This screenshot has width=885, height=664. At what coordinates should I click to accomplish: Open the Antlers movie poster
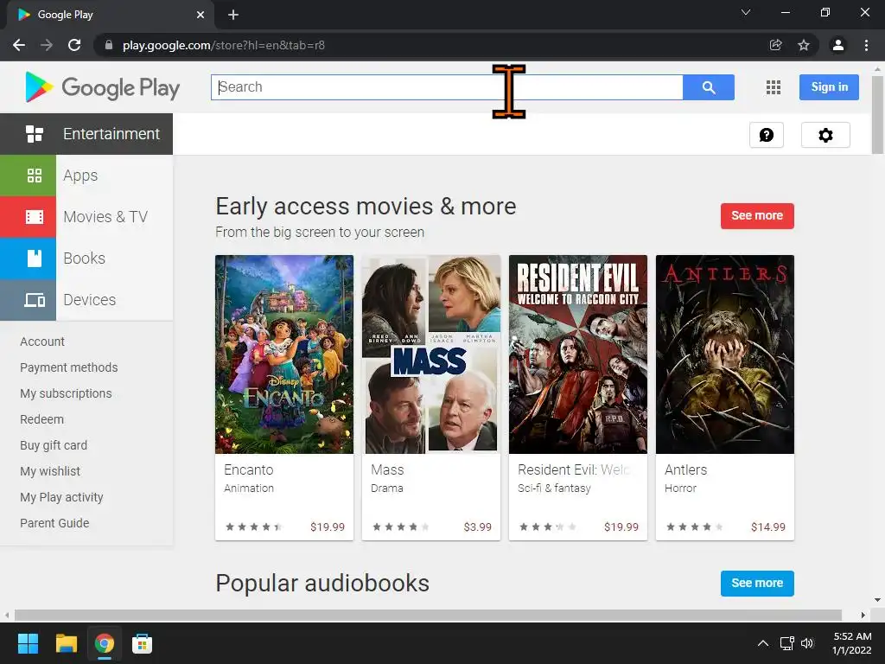pos(725,354)
